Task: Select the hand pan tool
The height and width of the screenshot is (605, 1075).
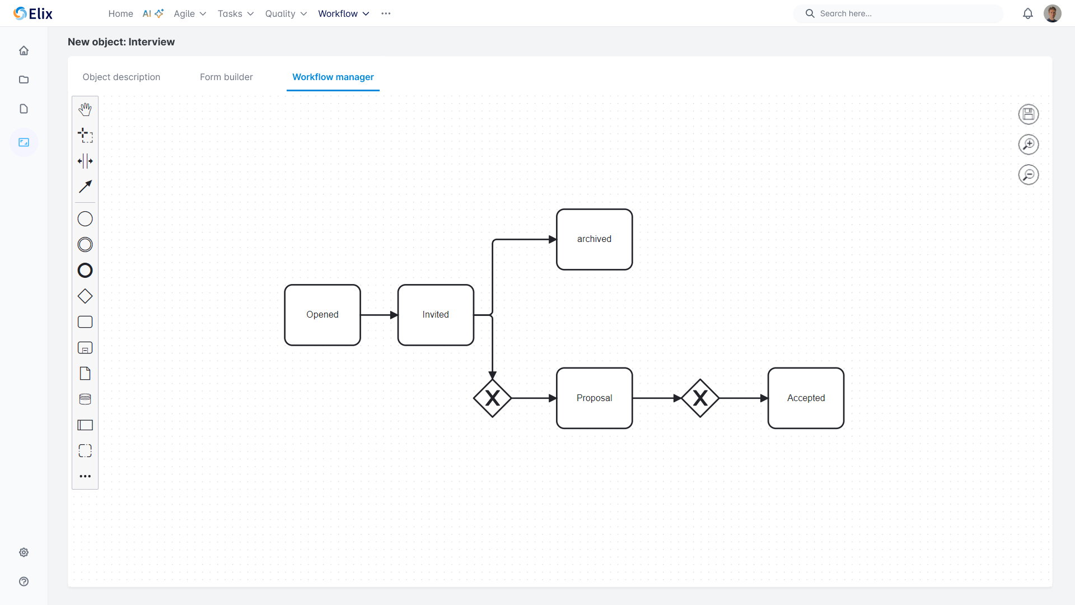Action: click(x=85, y=109)
